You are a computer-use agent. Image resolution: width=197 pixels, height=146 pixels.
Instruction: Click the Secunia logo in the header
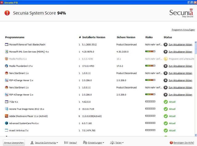pos(181,13)
